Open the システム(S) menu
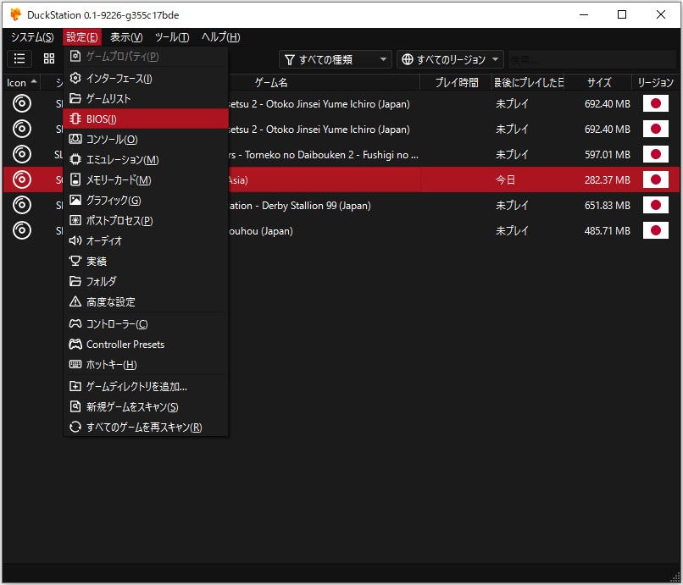 coord(32,37)
